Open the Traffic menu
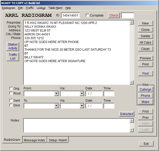 coord(30,8)
